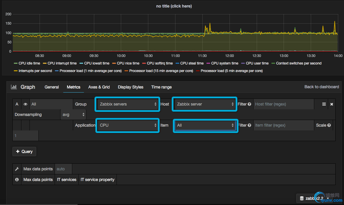Click the panel title 'no title (click here)'
This screenshot has height=205, width=344.
tap(174, 6)
